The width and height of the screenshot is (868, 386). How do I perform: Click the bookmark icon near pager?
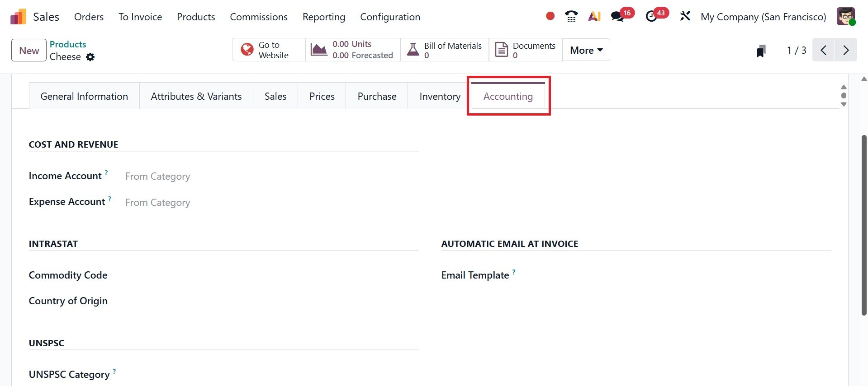(x=761, y=51)
